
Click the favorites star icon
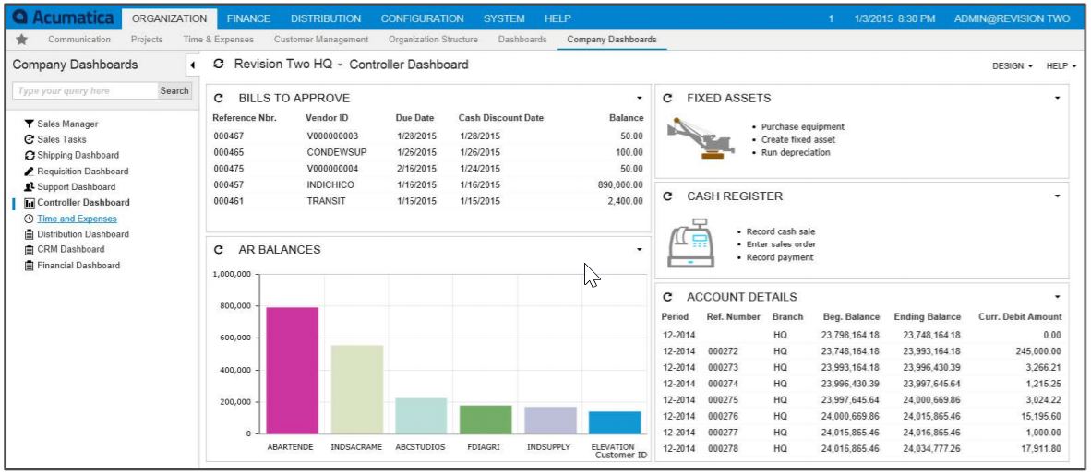(x=21, y=40)
